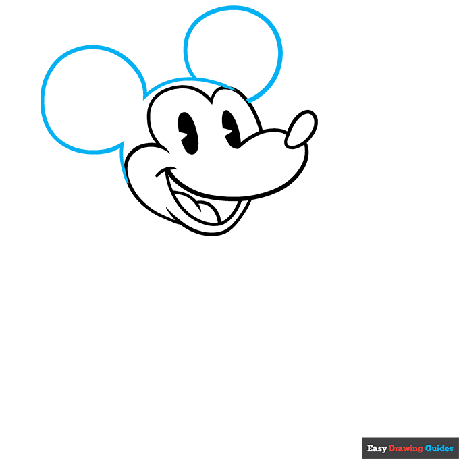Click the red "Drawing" text in logo
This screenshot has width=459, height=459.
click(x=405, y=448)
